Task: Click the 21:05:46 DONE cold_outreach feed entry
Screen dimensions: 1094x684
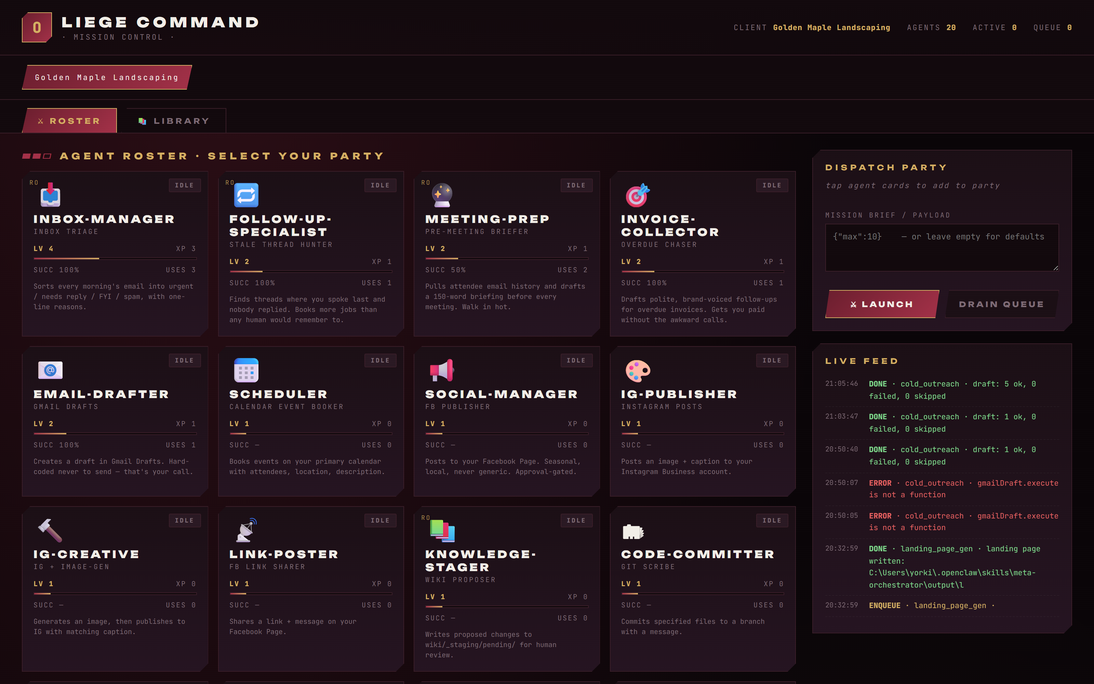Action: pos(942,390)
